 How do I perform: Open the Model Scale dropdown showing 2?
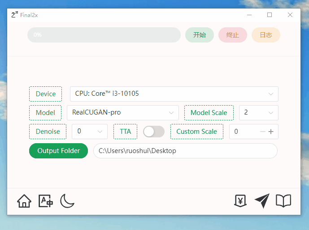pyautogui.click(x=259, y=113)
